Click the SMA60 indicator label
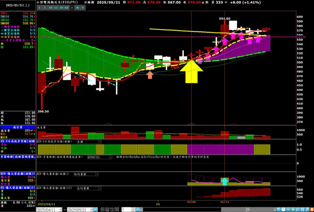Viewport: 314px width, 212px height. (5, 23)
